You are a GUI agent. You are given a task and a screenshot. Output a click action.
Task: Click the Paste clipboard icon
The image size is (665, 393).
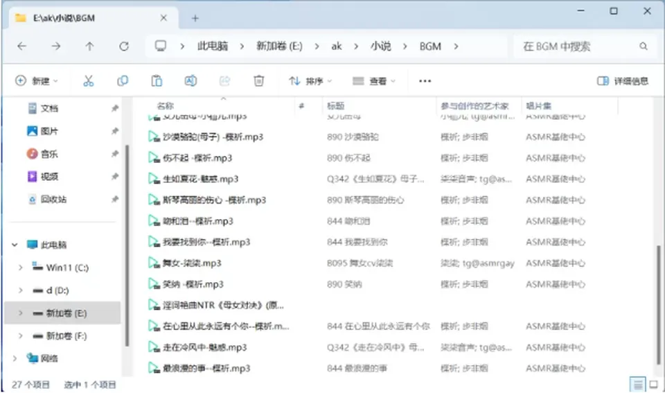pyautogui.click(x=157, y=80)
